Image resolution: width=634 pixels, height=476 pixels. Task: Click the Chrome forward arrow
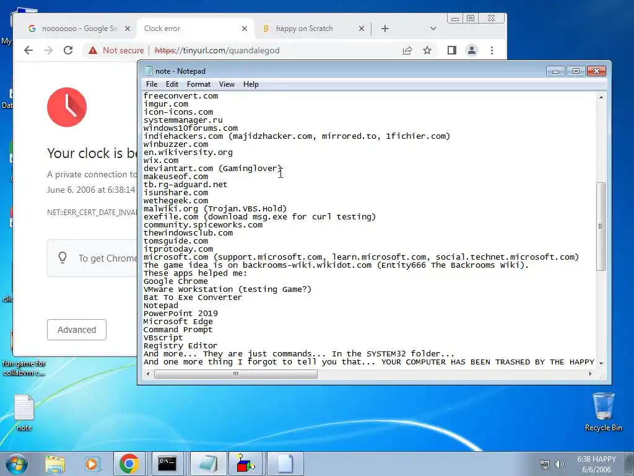click(48, 50)
